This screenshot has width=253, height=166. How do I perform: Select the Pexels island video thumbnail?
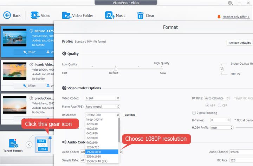[x=14, y=71]
